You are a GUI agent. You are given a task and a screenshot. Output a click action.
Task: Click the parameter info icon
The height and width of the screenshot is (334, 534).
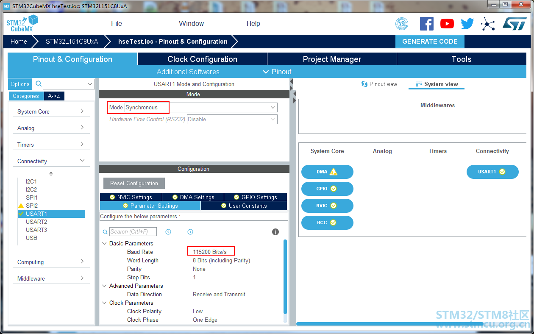pos(275,232)
